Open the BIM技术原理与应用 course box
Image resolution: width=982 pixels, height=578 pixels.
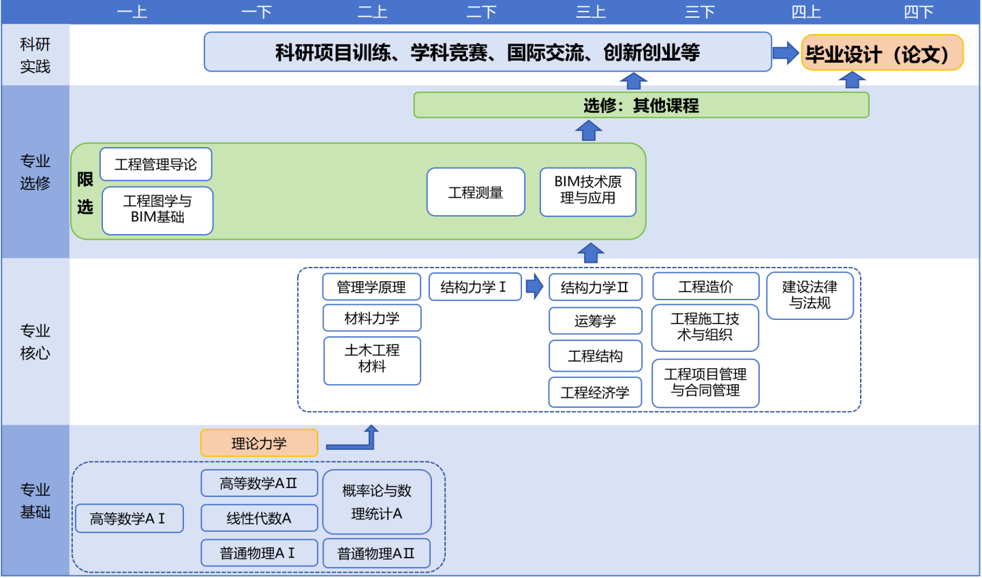[x=587, y=191]
